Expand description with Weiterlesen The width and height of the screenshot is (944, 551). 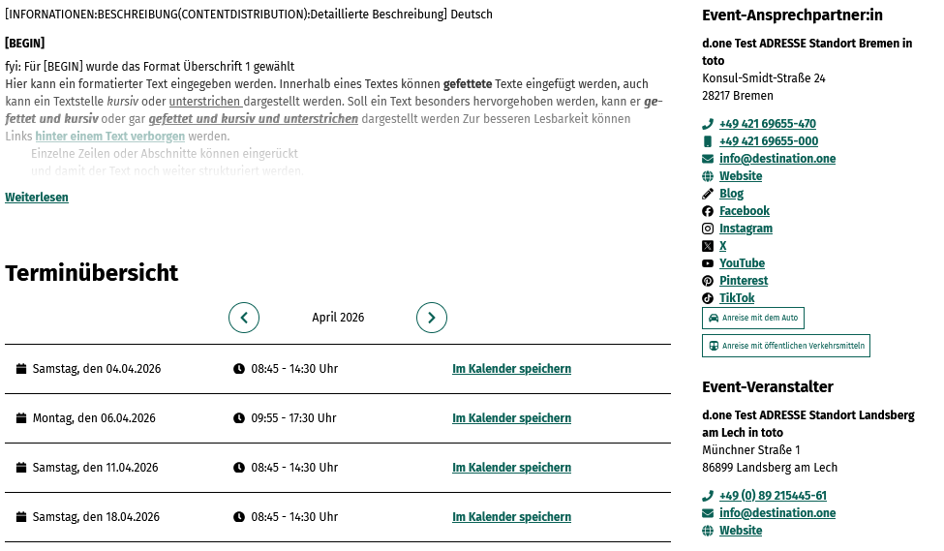click(37, 198)
